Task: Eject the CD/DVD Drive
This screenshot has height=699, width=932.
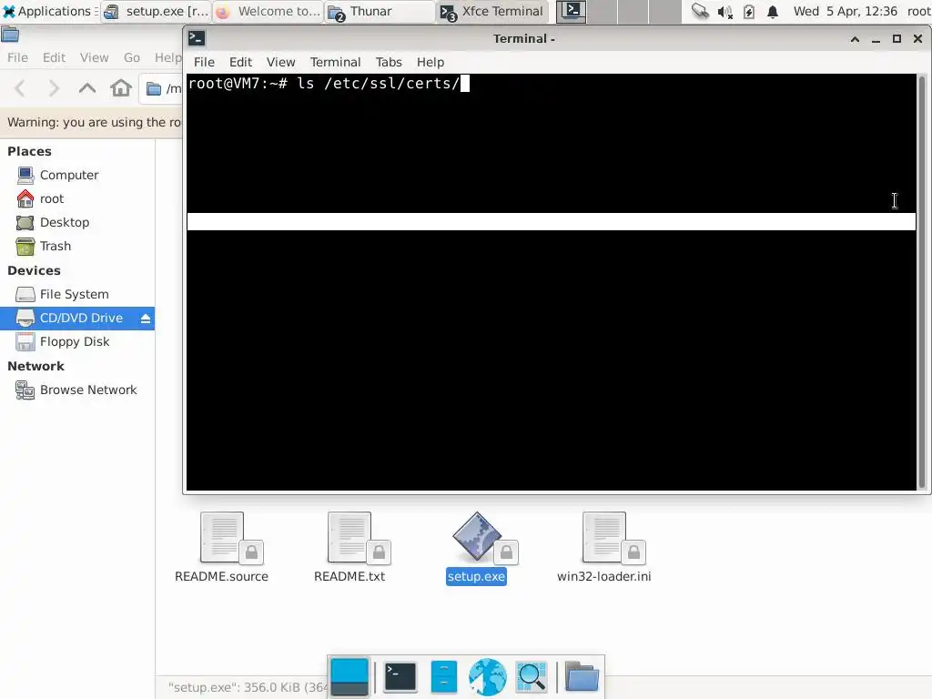Action: [146, 319]
